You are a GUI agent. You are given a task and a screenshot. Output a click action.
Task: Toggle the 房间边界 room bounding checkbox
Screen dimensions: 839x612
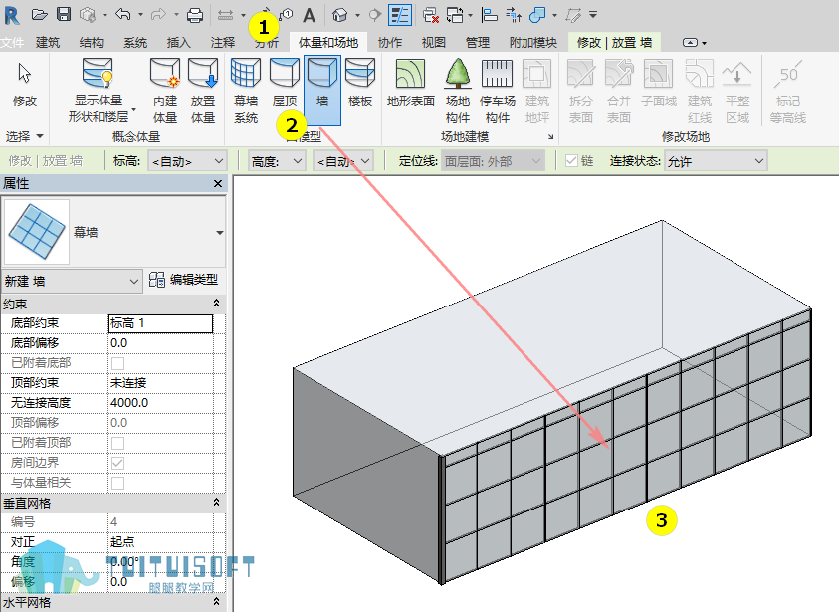click(x=117, y=463)
